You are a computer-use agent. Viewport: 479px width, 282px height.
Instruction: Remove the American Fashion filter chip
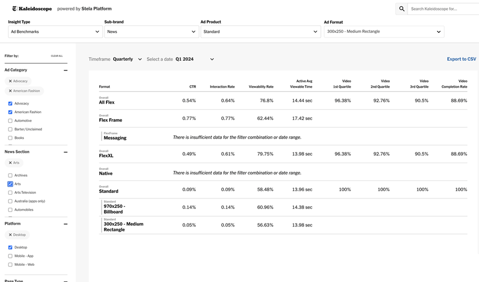coord(10,91)
